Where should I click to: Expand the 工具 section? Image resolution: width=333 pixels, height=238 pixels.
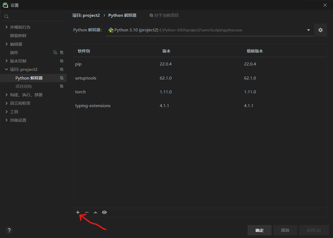[x=7, y=112]
